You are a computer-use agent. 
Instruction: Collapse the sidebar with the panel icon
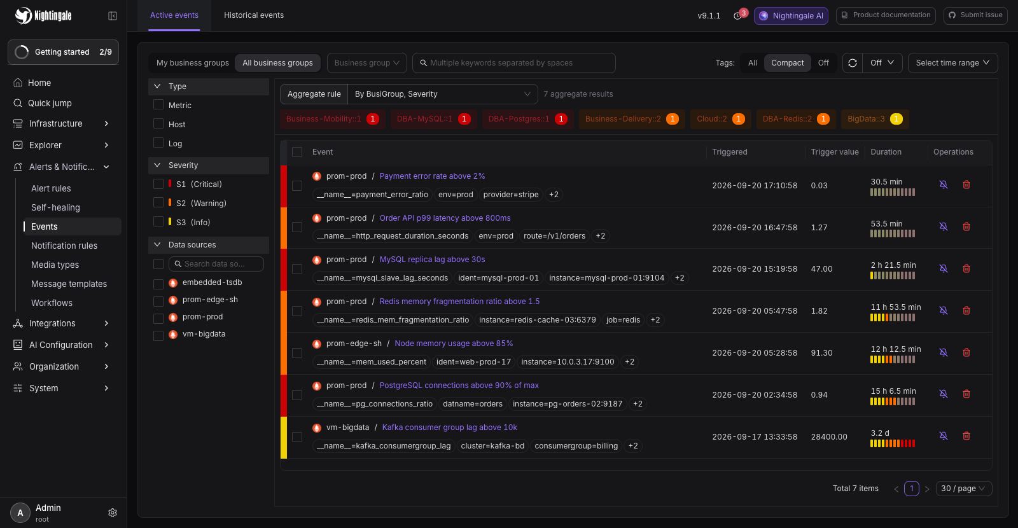click(113, 16)
